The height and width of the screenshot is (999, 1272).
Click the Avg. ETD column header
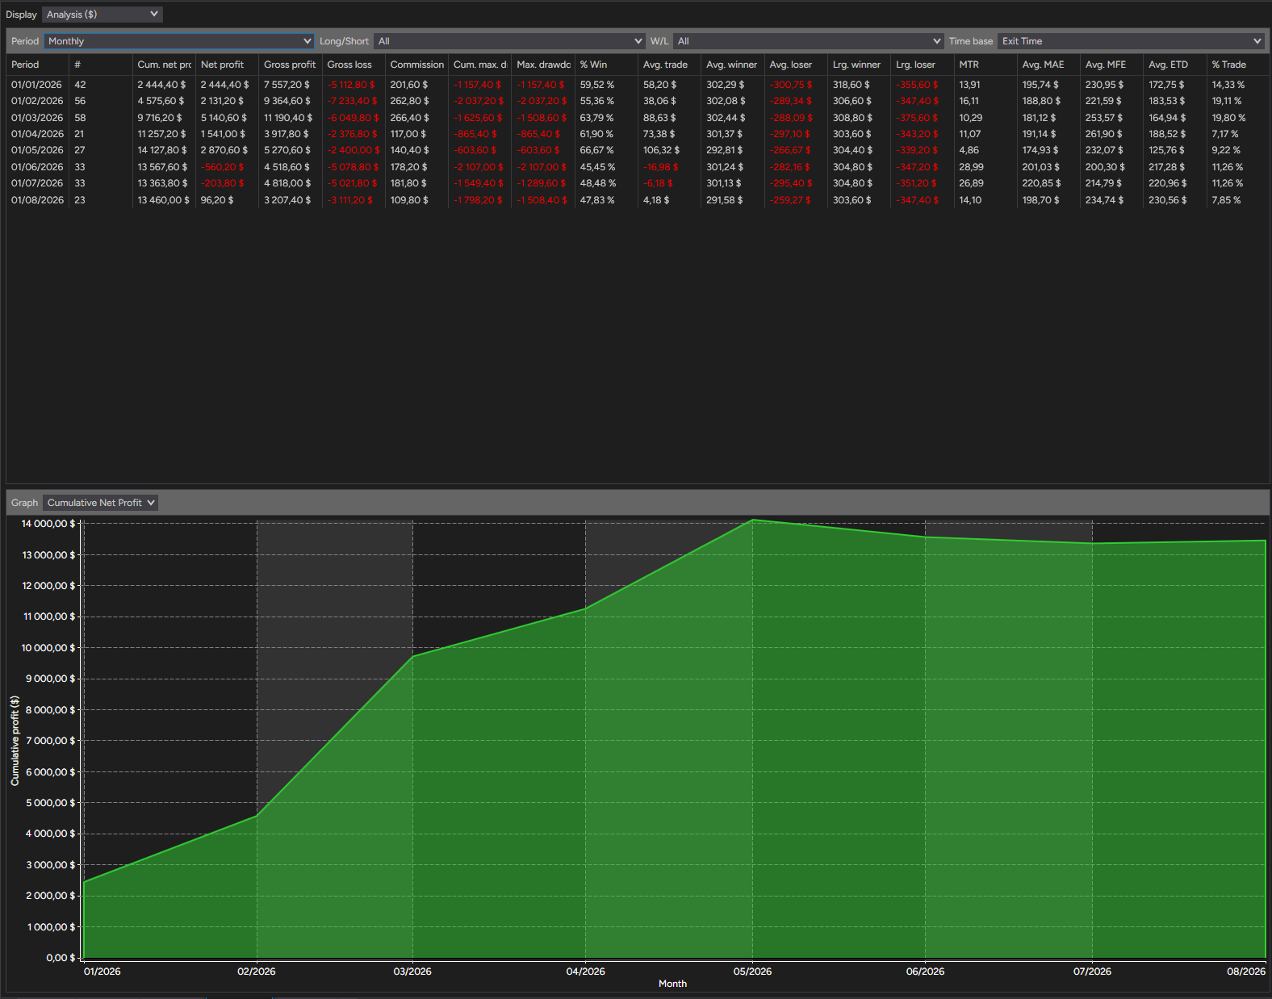(x=1175, y=65)
